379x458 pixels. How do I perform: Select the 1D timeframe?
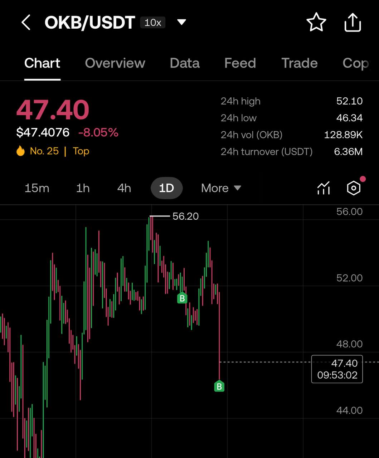[x=166, y=188]
